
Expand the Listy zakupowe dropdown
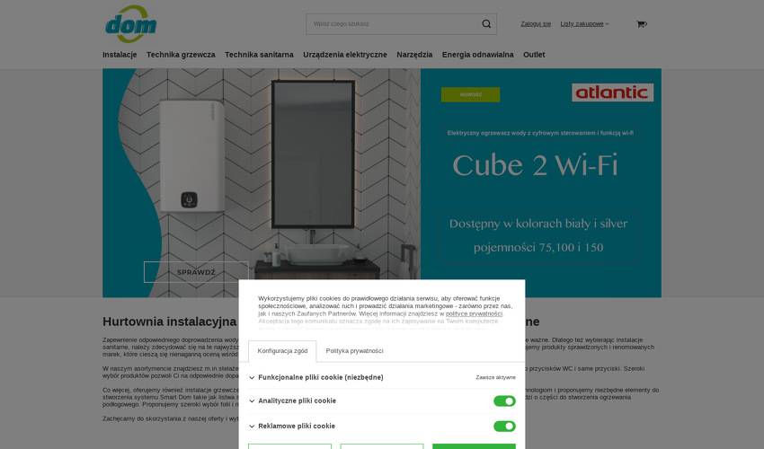coord(584,24)
